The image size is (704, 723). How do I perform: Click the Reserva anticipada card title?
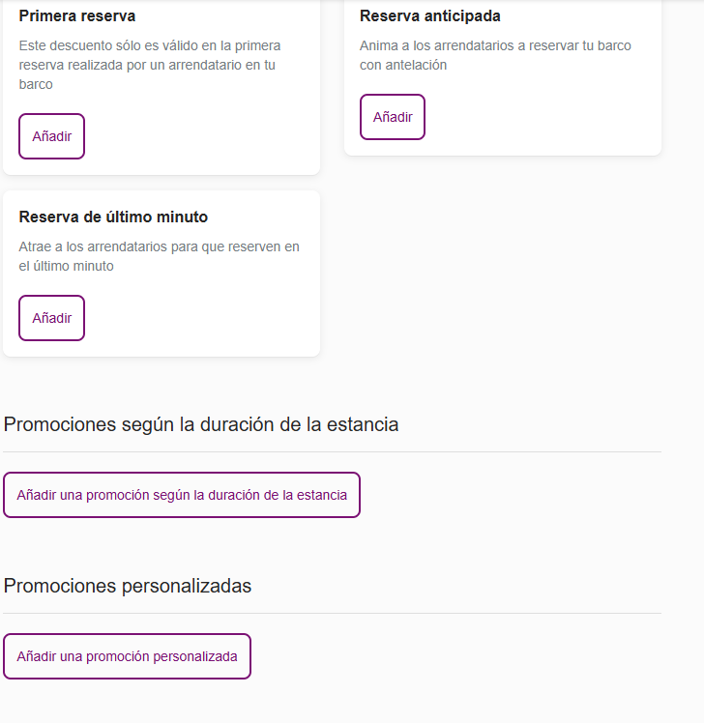pos(429,16)
